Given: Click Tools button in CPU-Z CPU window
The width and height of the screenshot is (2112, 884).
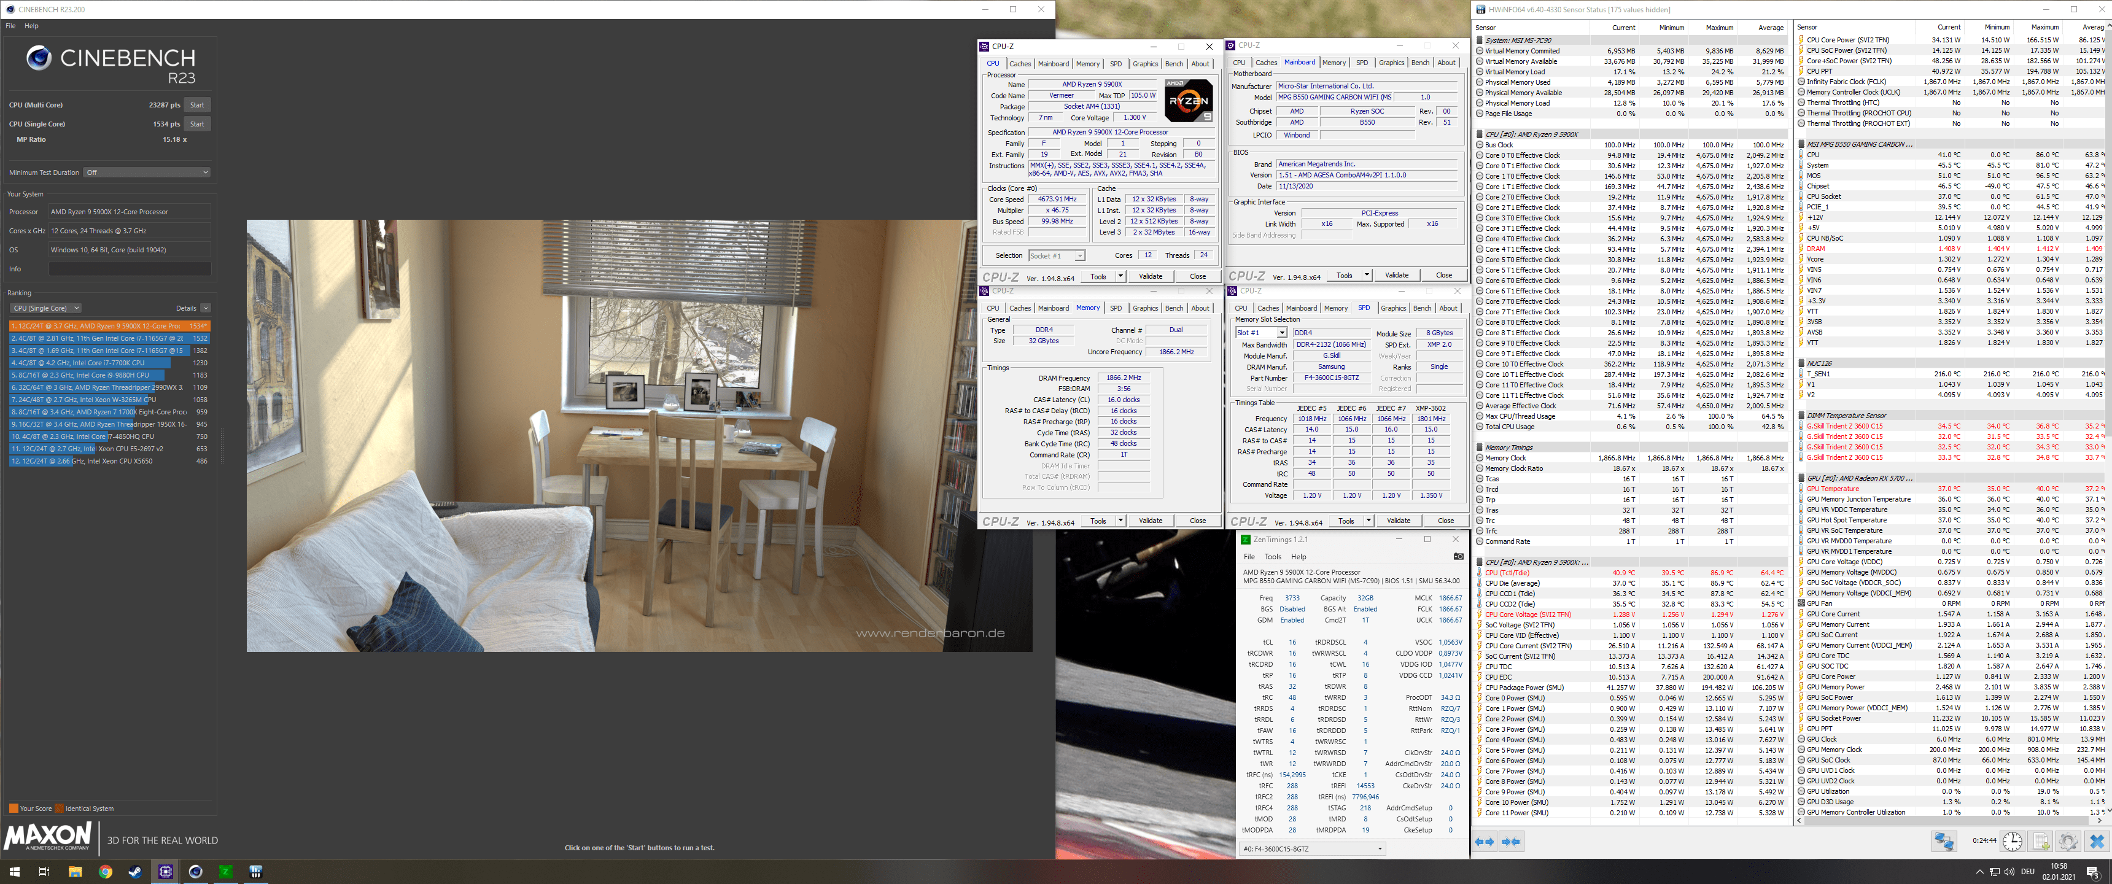Looking at the screenshot, I should [1098, 276].
